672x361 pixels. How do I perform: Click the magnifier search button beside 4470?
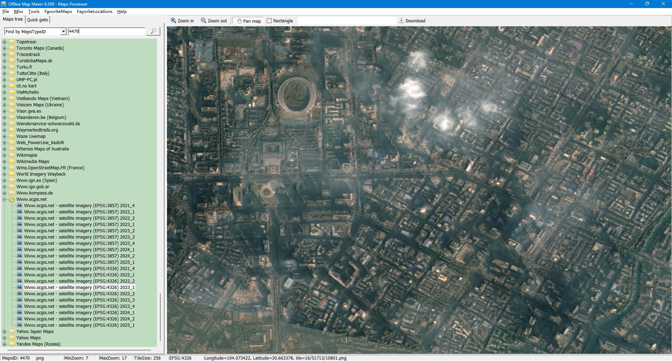pyautogui.click(x=153, y=31)
